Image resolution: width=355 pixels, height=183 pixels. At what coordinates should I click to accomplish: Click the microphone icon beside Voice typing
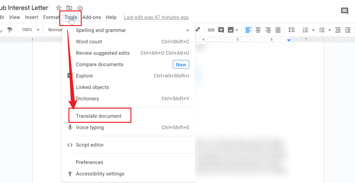(x=70, y=127)
